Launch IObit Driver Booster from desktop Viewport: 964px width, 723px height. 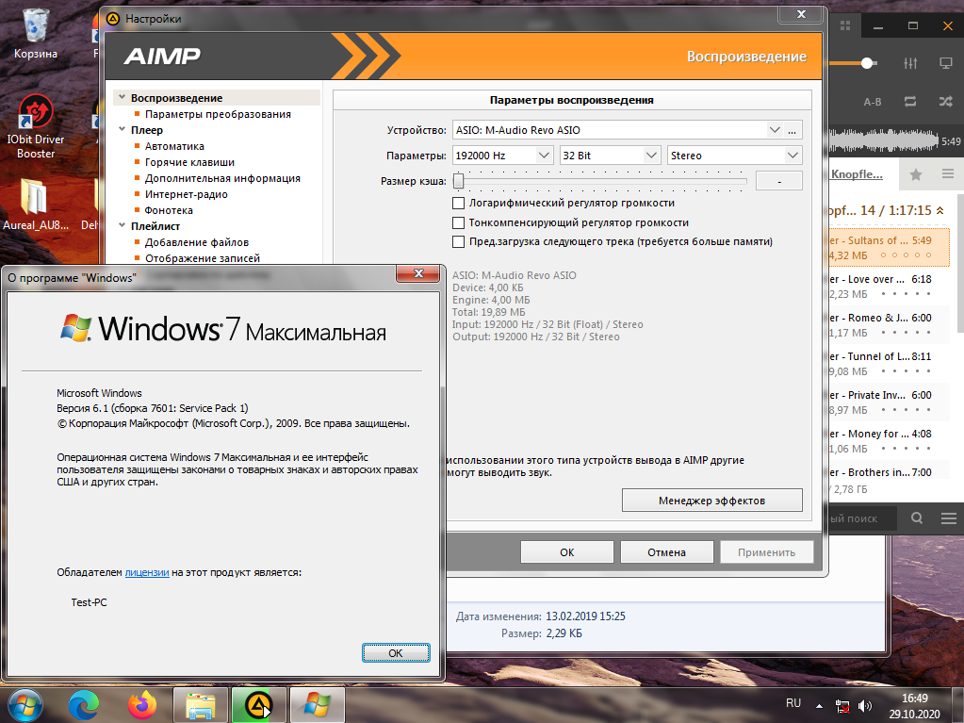[36, 126]
